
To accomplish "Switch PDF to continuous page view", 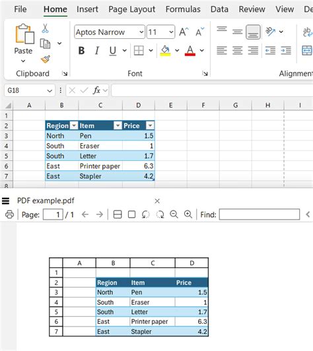I will coord(118,214).
